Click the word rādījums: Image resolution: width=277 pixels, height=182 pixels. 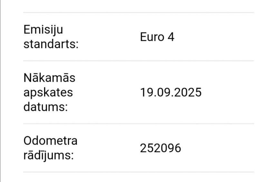[48, 156]
